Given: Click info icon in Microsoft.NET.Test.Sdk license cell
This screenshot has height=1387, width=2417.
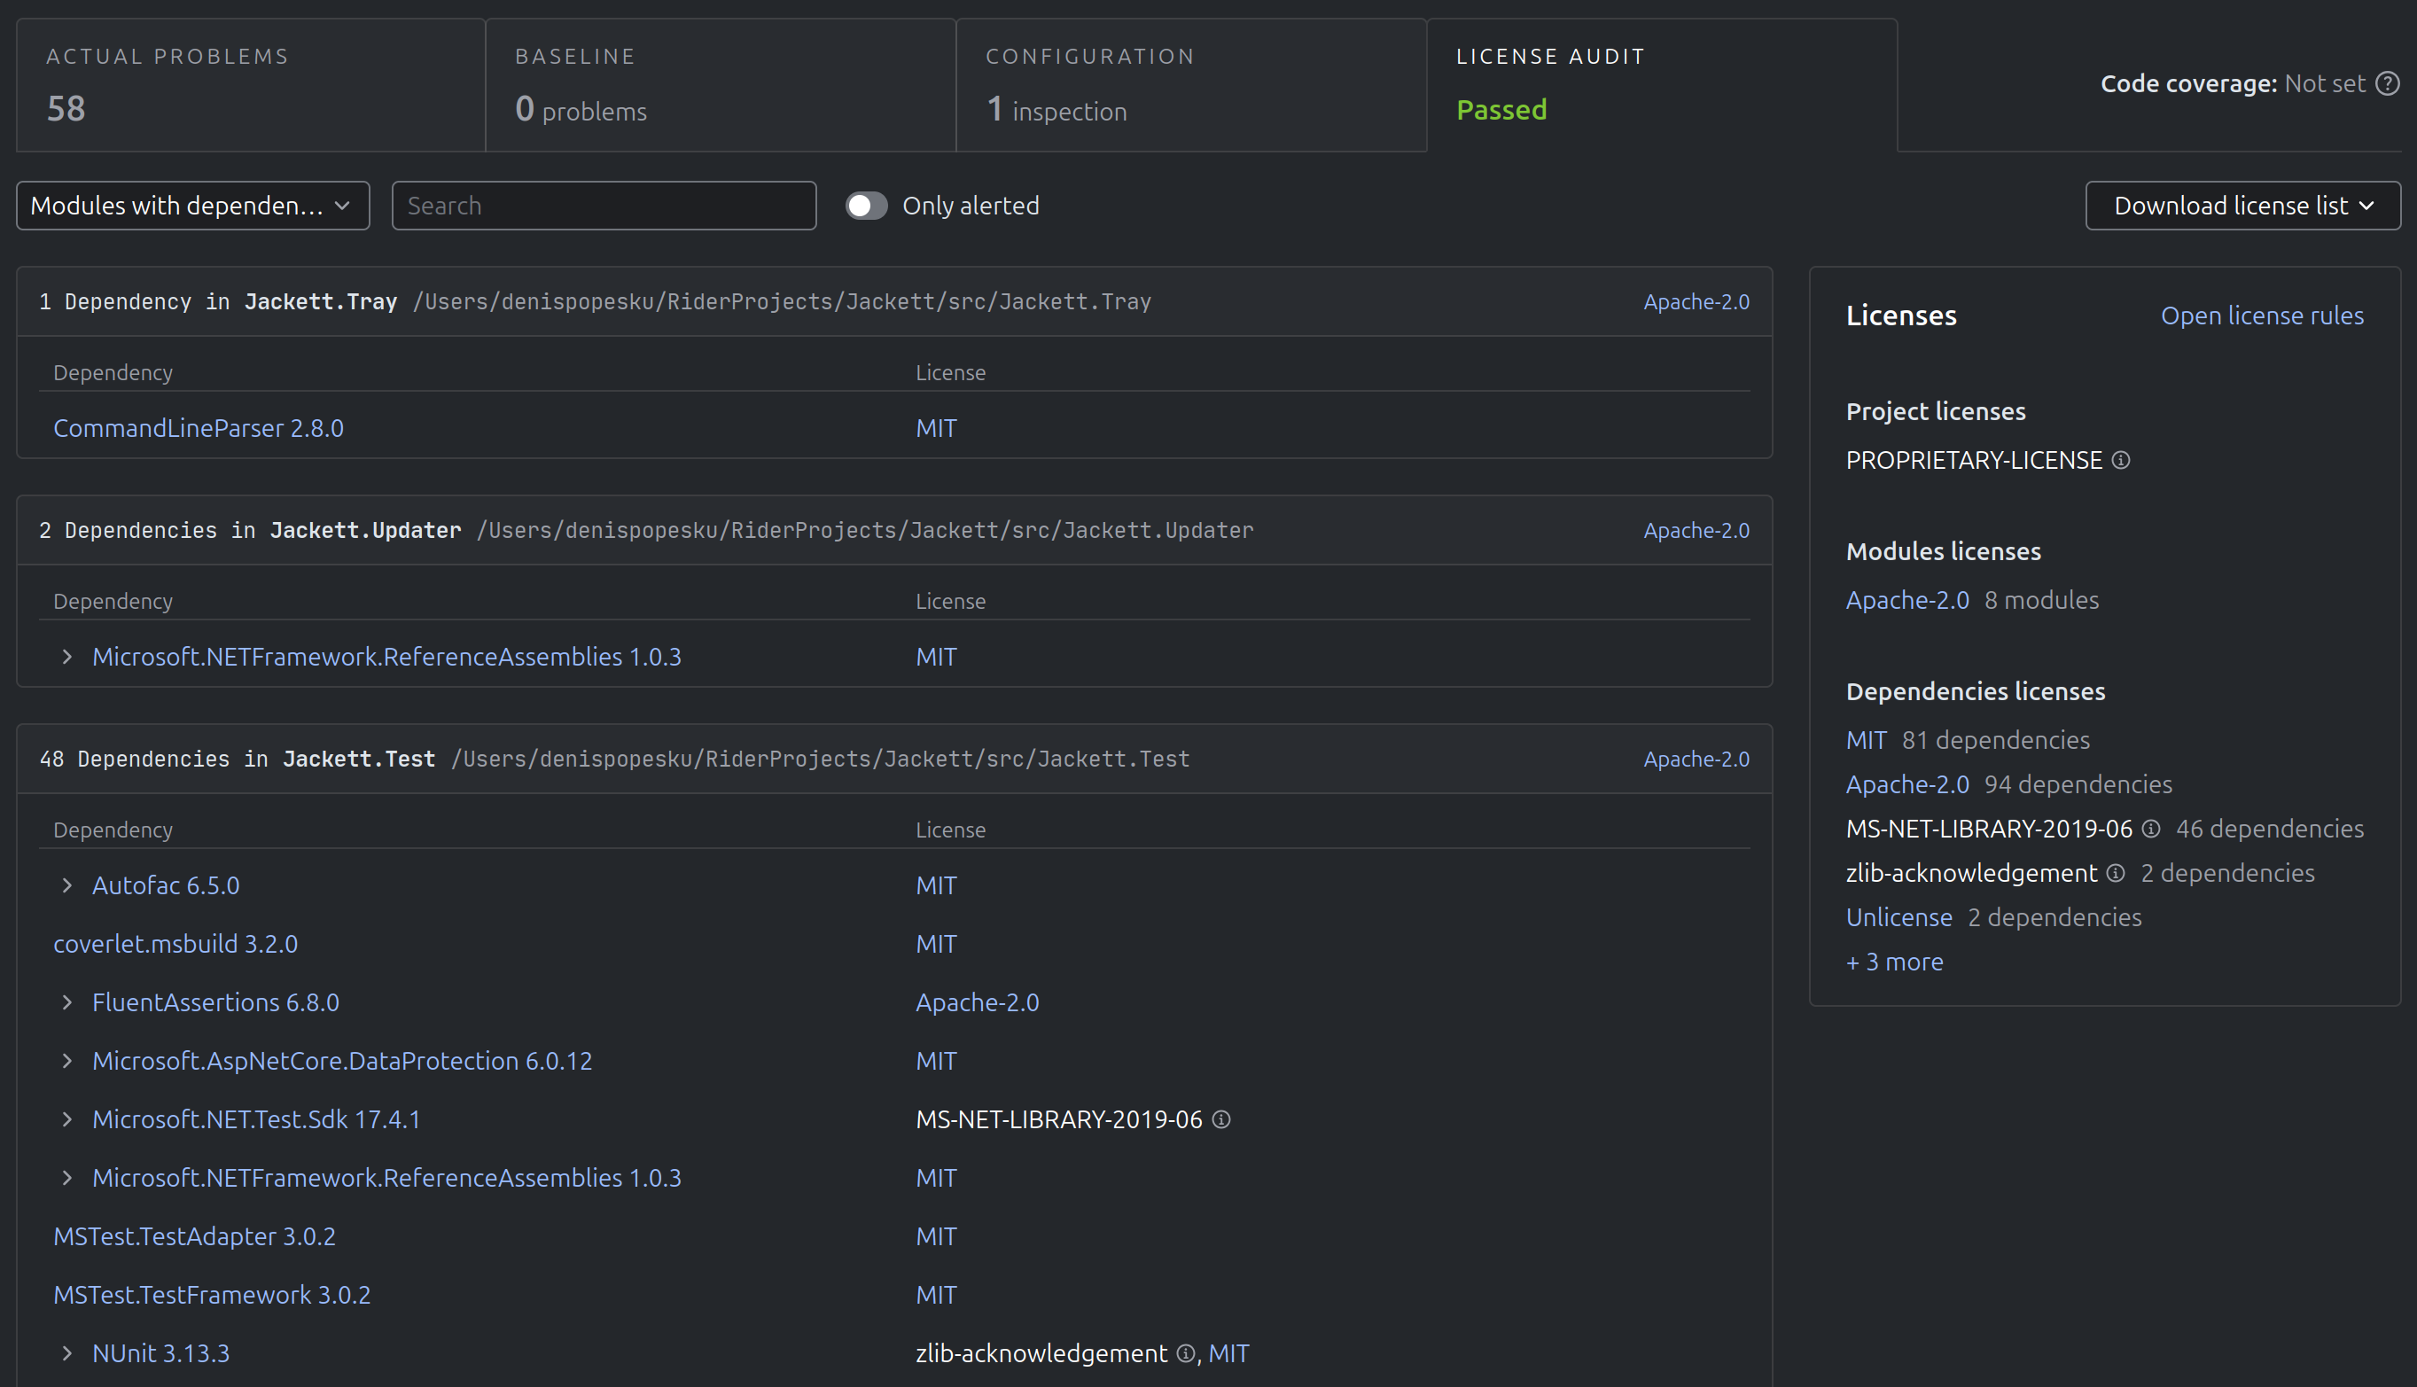Looking at the screenshot, I should (1221, 1120).
